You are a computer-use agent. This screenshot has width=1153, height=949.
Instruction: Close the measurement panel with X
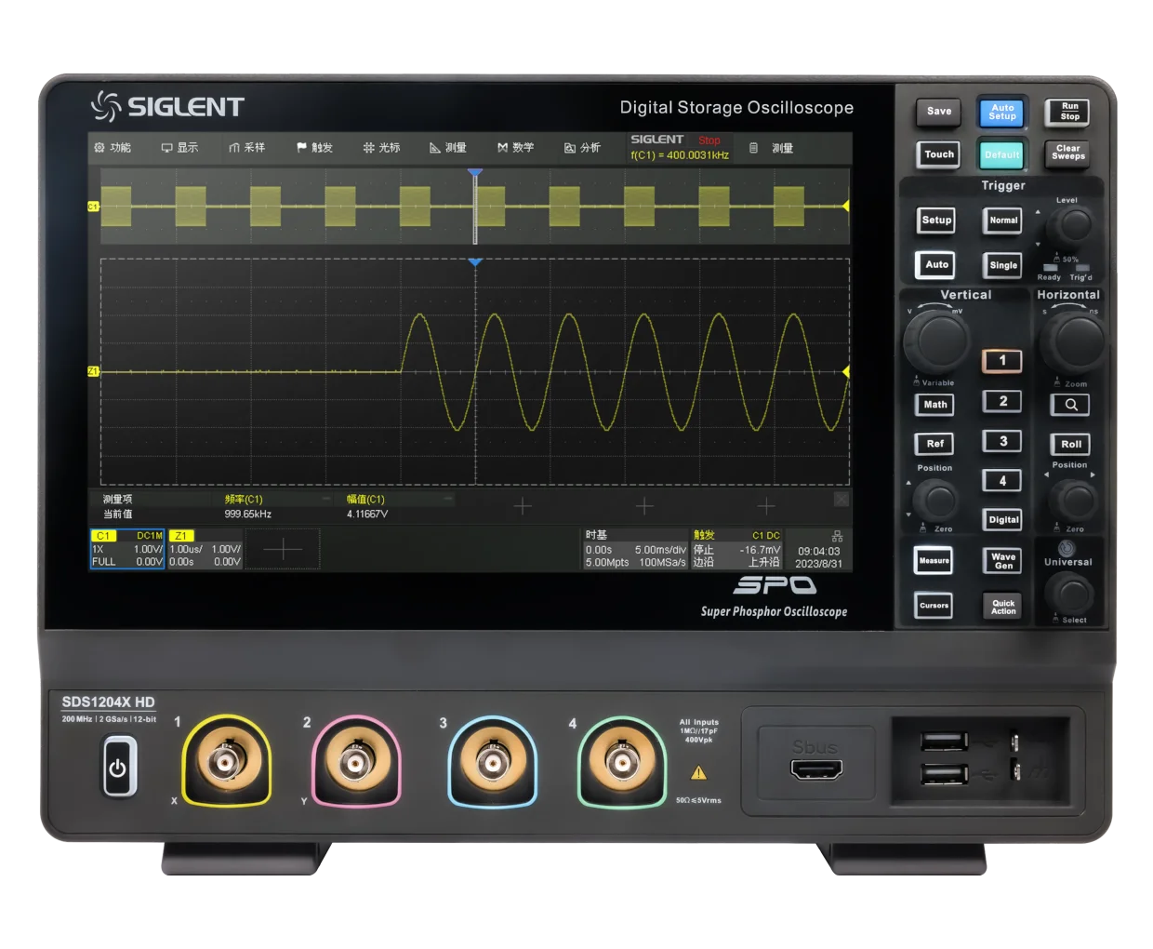pos(842,500)
